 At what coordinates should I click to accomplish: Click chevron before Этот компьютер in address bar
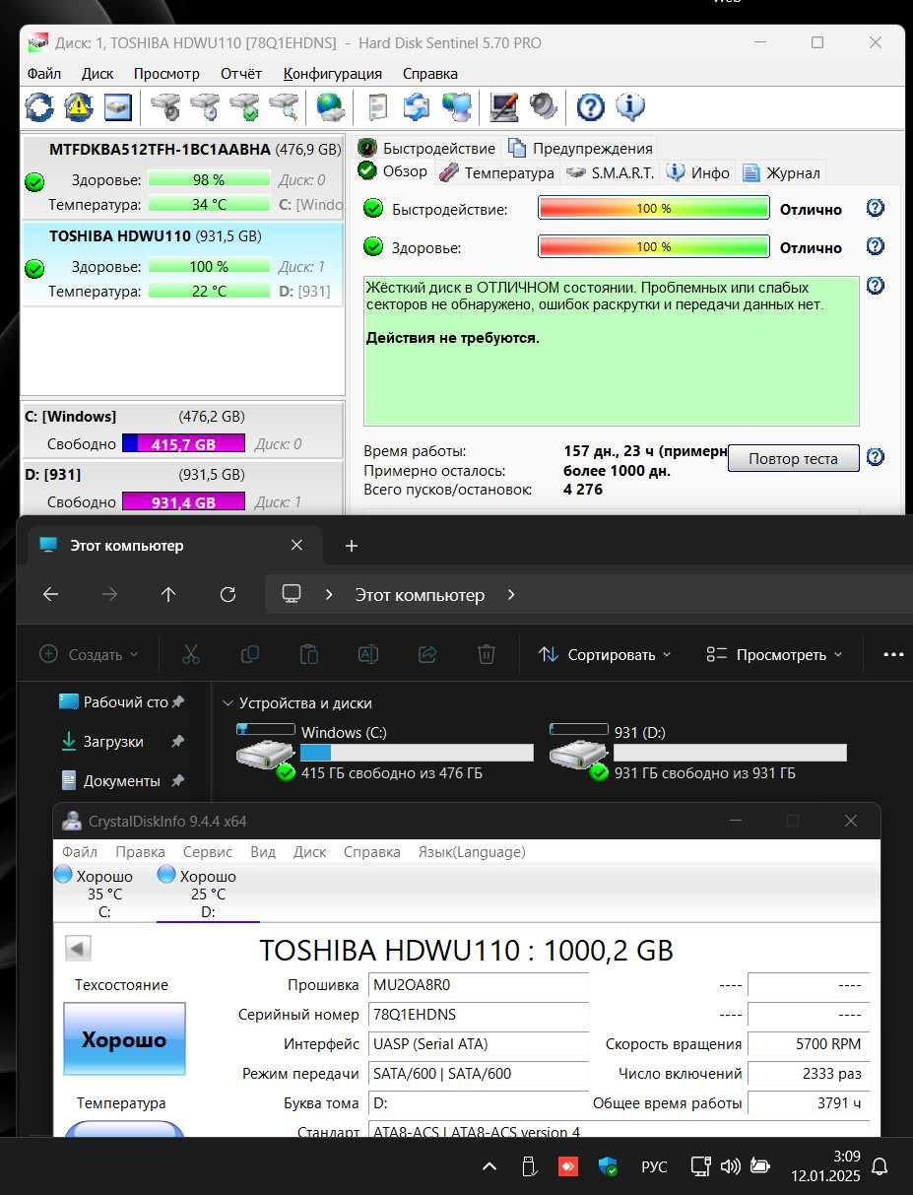[330, 595]
